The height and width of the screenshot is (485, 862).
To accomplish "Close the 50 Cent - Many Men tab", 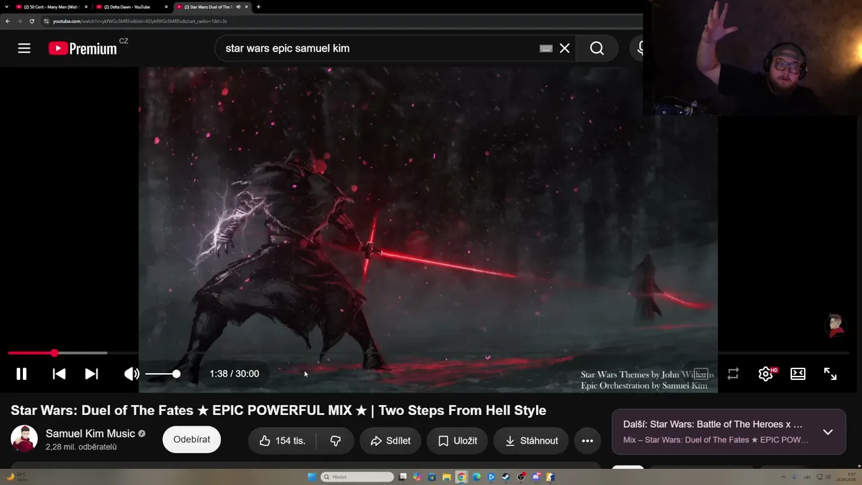I will tap(86, 7).
